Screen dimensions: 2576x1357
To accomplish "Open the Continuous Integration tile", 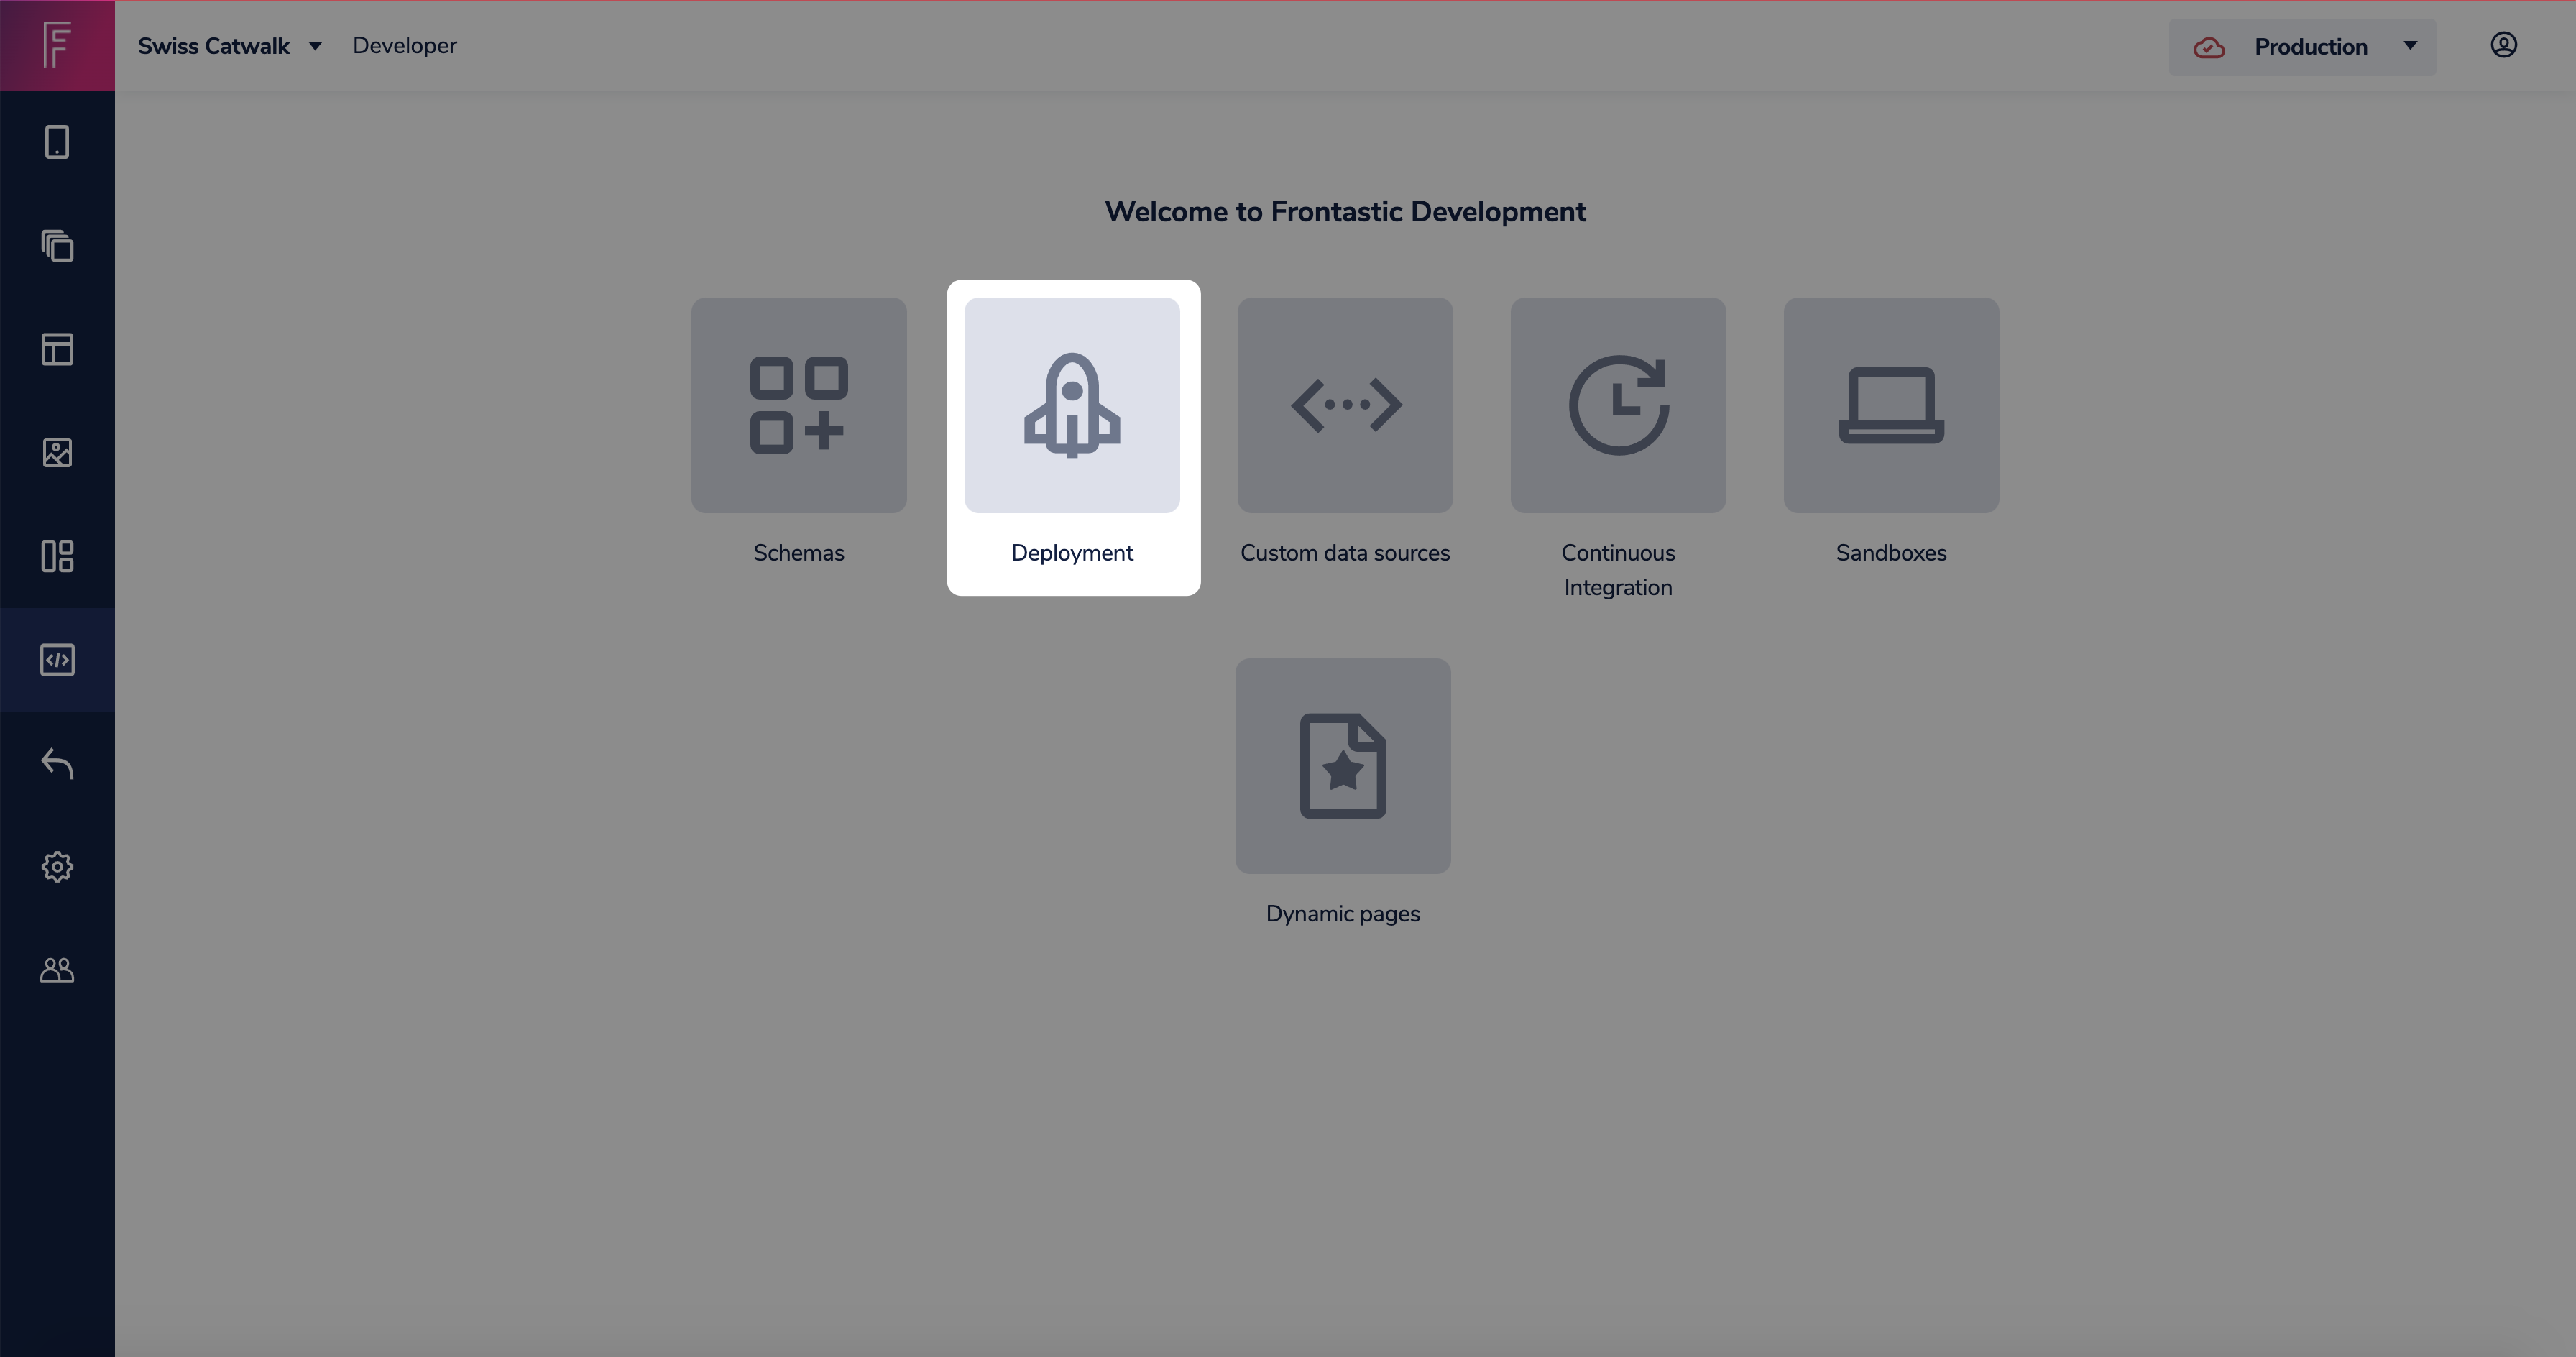I will click(x=1618, y=405).
